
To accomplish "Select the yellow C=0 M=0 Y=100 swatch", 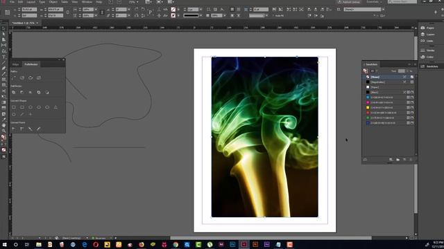I will click(x=388, y=108).
